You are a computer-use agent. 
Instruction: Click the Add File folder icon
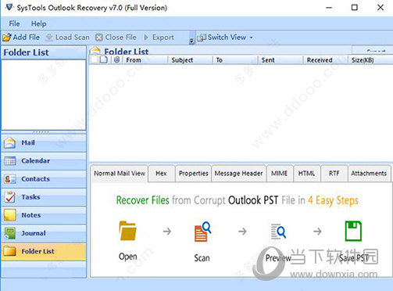point(7,38)
